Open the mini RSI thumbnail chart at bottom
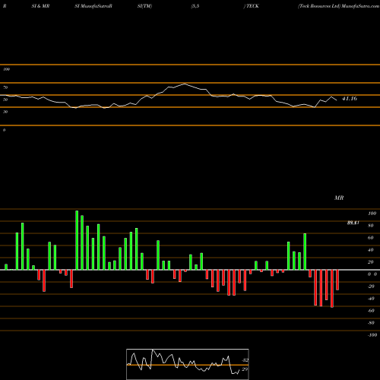Image resolution: width=380 pixels, height=380 pixels. coord(188,364)
